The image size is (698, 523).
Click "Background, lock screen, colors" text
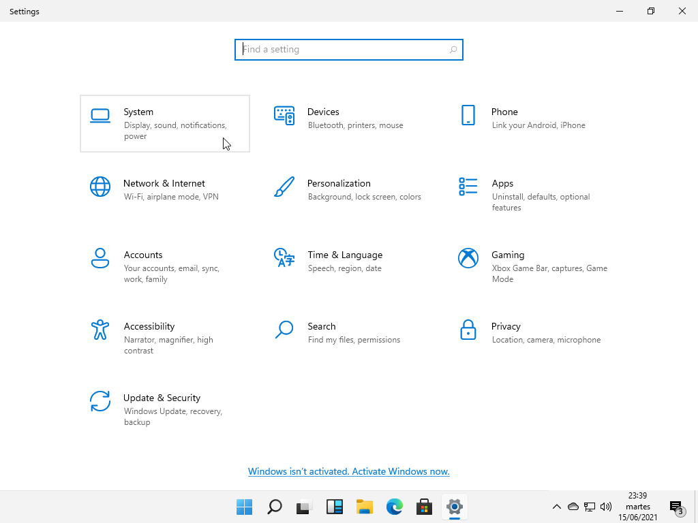(x=364, y=197)
